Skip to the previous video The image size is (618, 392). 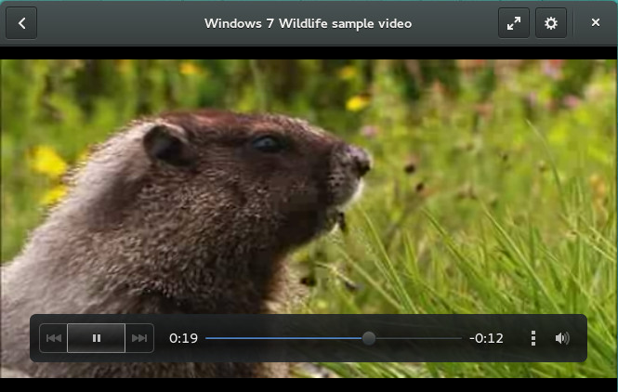pyautogui.click(x=54, y=338)
